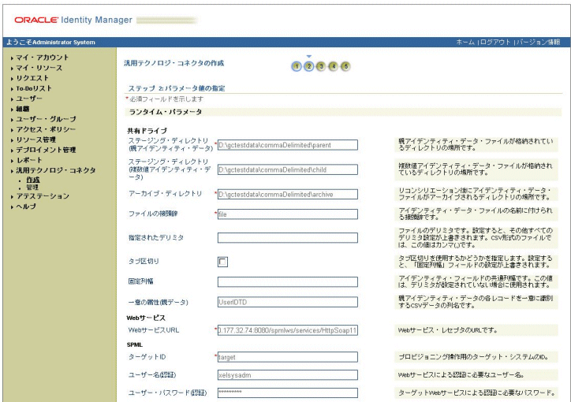Open デプロイメント管理 menu item
Screen dimensions: 571x402
(x=46, y=150)
